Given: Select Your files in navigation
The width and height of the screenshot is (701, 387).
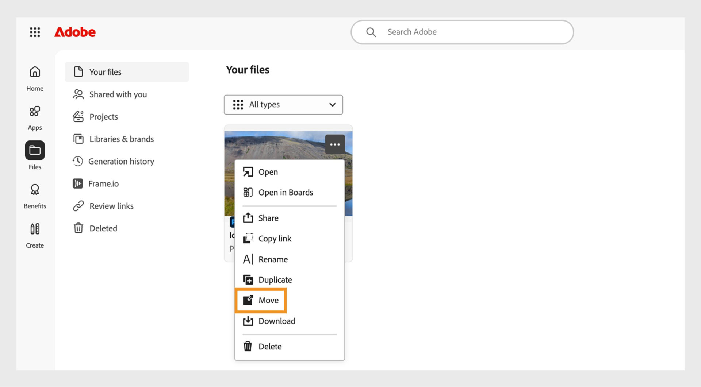Looking at the screenshot, I should click(127, 72).
